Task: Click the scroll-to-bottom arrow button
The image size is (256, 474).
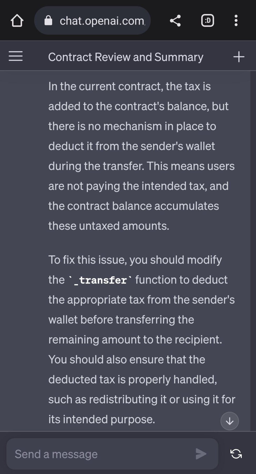Action: pos(230,421)
